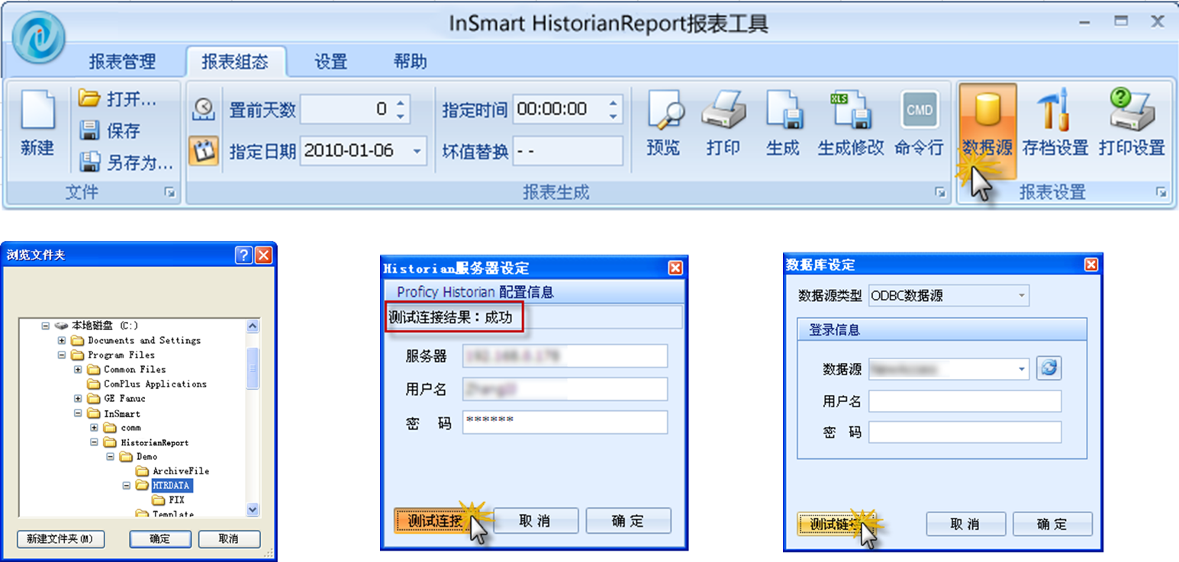This screenshot has height=562, width=1179.
Task: Click 生成 to generate the report
Action: (x=784, y=124)
